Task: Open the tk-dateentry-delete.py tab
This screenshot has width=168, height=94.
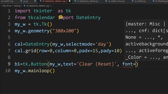Action: 88,1
